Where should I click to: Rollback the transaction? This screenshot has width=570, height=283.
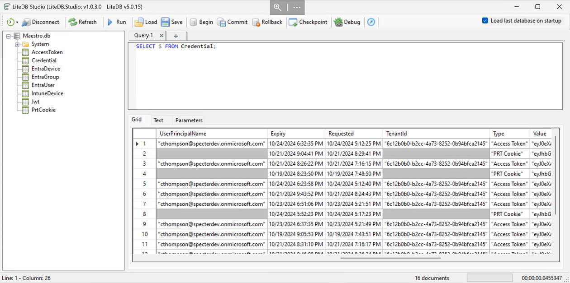[x=267, y=22]
